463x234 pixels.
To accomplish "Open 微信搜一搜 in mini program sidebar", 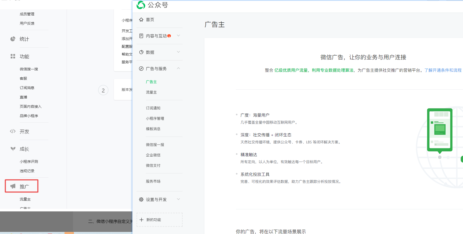I will point(29,69).
